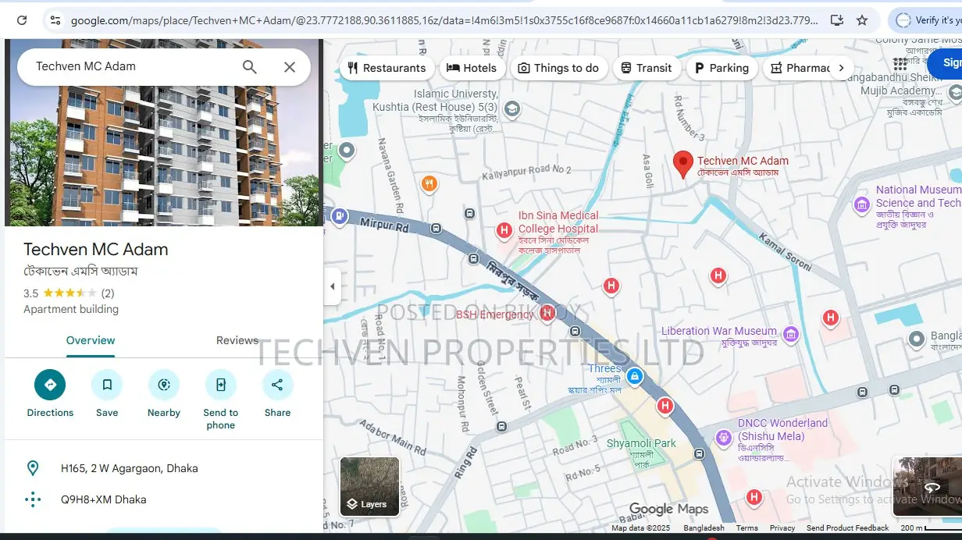The image size is (962, 540).
Task: Open install app icon in address bar
Action: click(836, 20)
